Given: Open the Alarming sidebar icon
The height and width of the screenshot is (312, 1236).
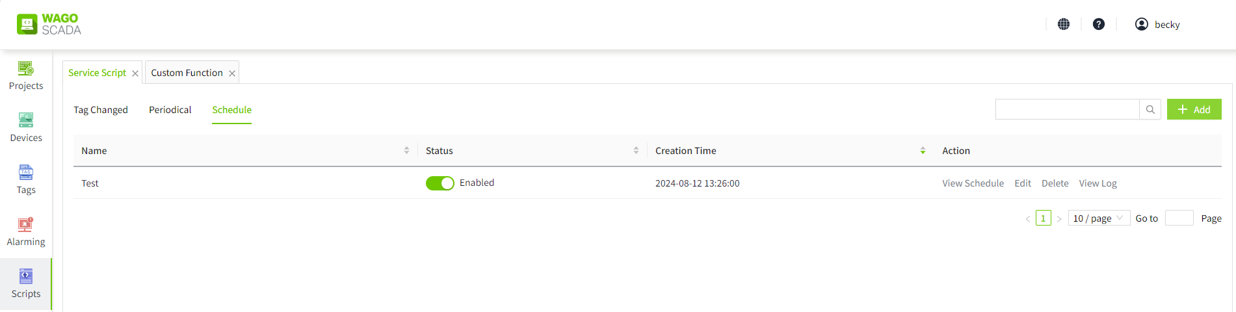Looking at the screenshot, I should coord(26,224).
